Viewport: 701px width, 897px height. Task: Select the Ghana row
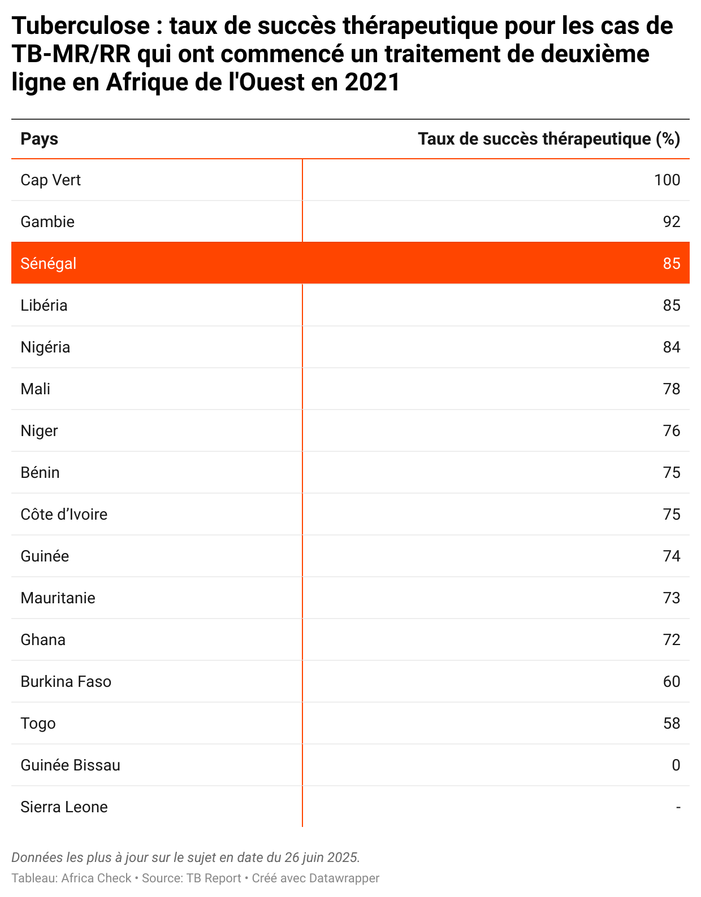[x=350, y=639]
